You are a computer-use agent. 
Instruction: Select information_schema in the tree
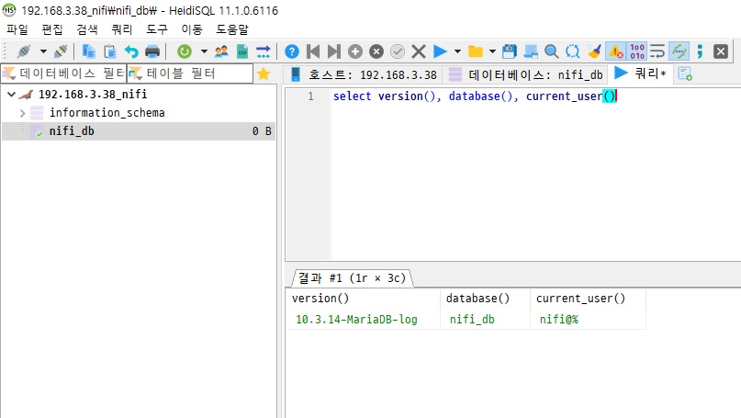pos(107,112)
